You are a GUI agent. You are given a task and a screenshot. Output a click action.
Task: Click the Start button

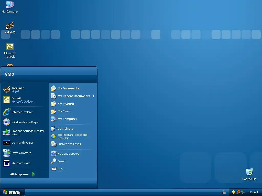point(12,192)
